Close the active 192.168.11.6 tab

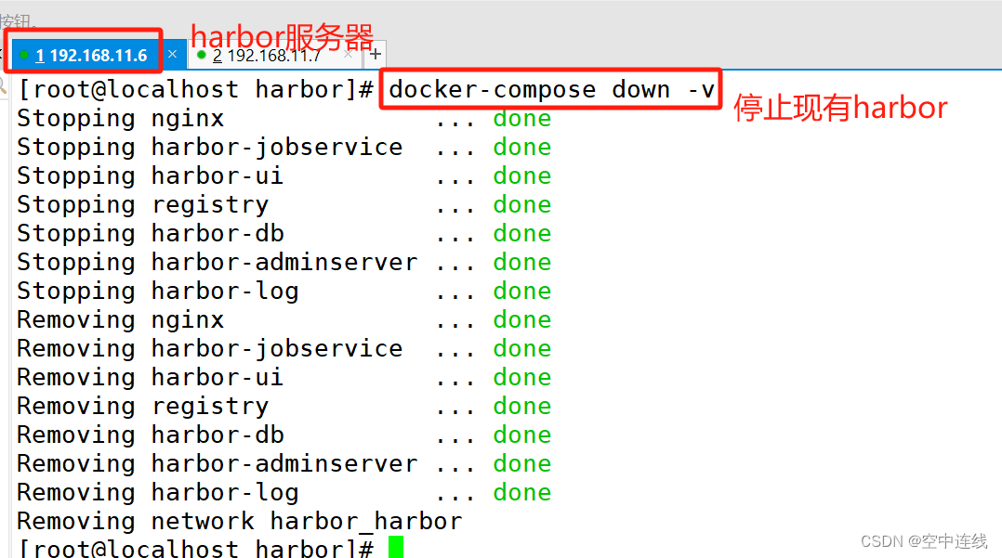[173, 55]
